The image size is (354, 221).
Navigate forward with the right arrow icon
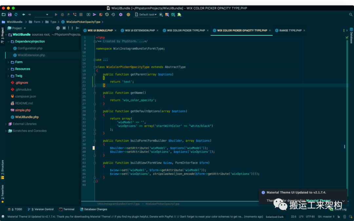coord(29,14)
